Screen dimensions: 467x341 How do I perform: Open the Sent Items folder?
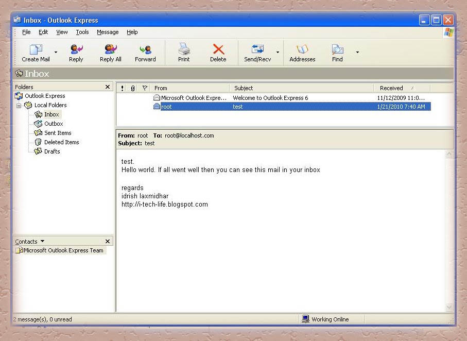click(x=58, y=133)
